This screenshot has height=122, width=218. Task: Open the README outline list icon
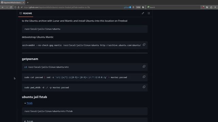[x=149, y=13]
